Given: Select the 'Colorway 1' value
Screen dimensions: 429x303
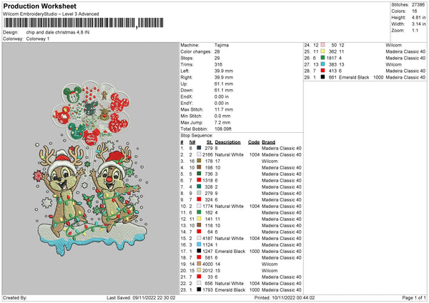Looking at the screenshot, I should 38,39.
